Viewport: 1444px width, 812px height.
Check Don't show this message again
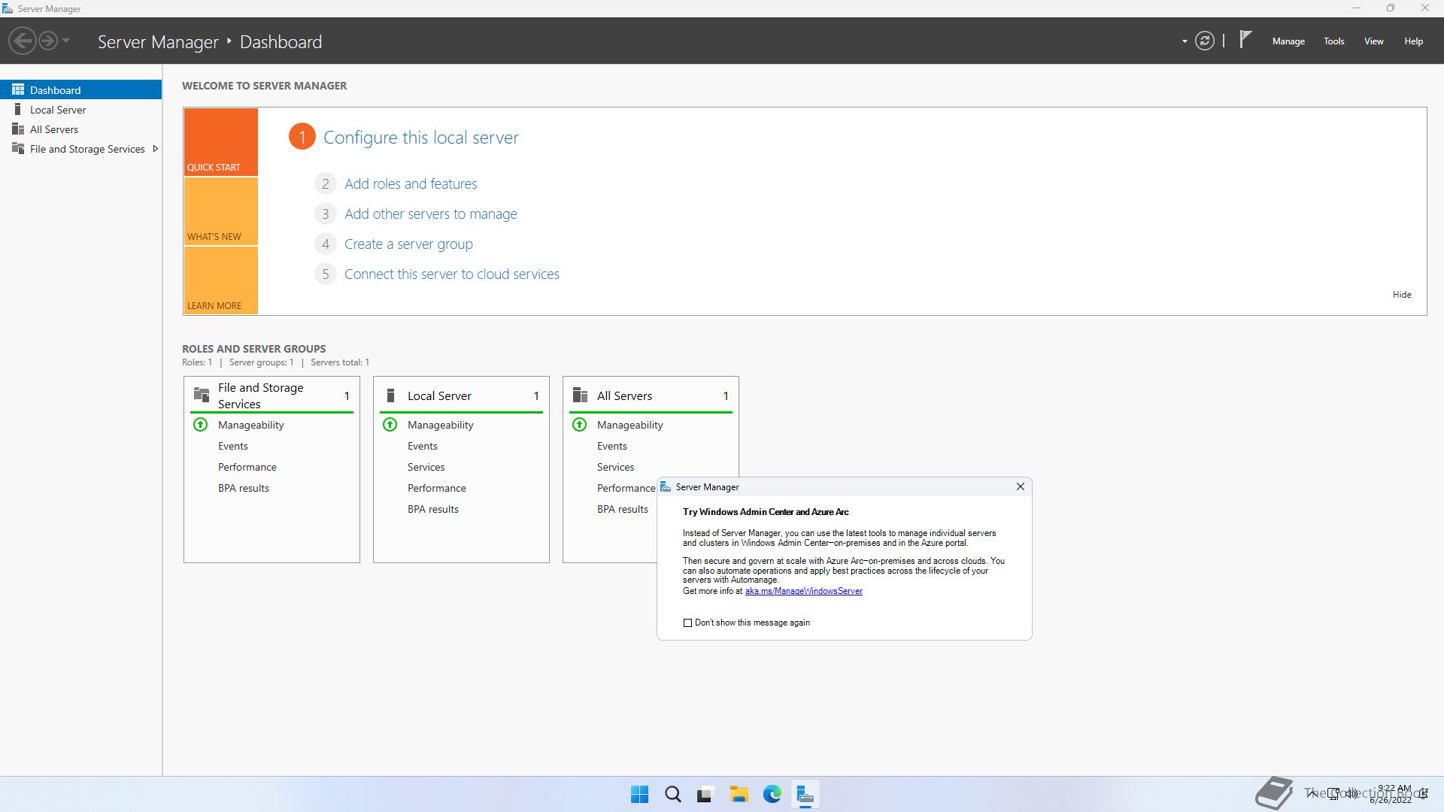[x=687, y=623]
